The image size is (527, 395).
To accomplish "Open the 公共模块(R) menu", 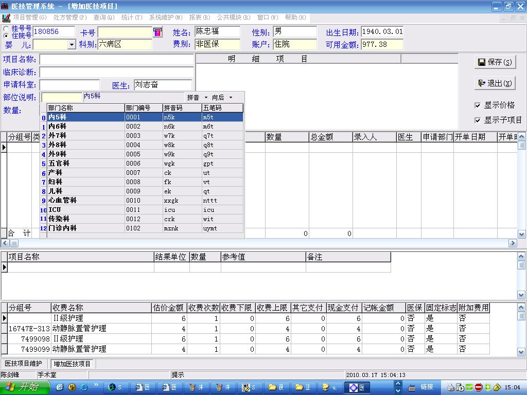I will [x=234, y=17].
